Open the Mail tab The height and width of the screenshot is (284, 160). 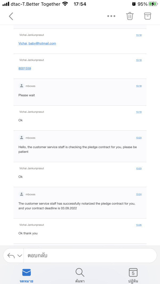tap(26, 275)
